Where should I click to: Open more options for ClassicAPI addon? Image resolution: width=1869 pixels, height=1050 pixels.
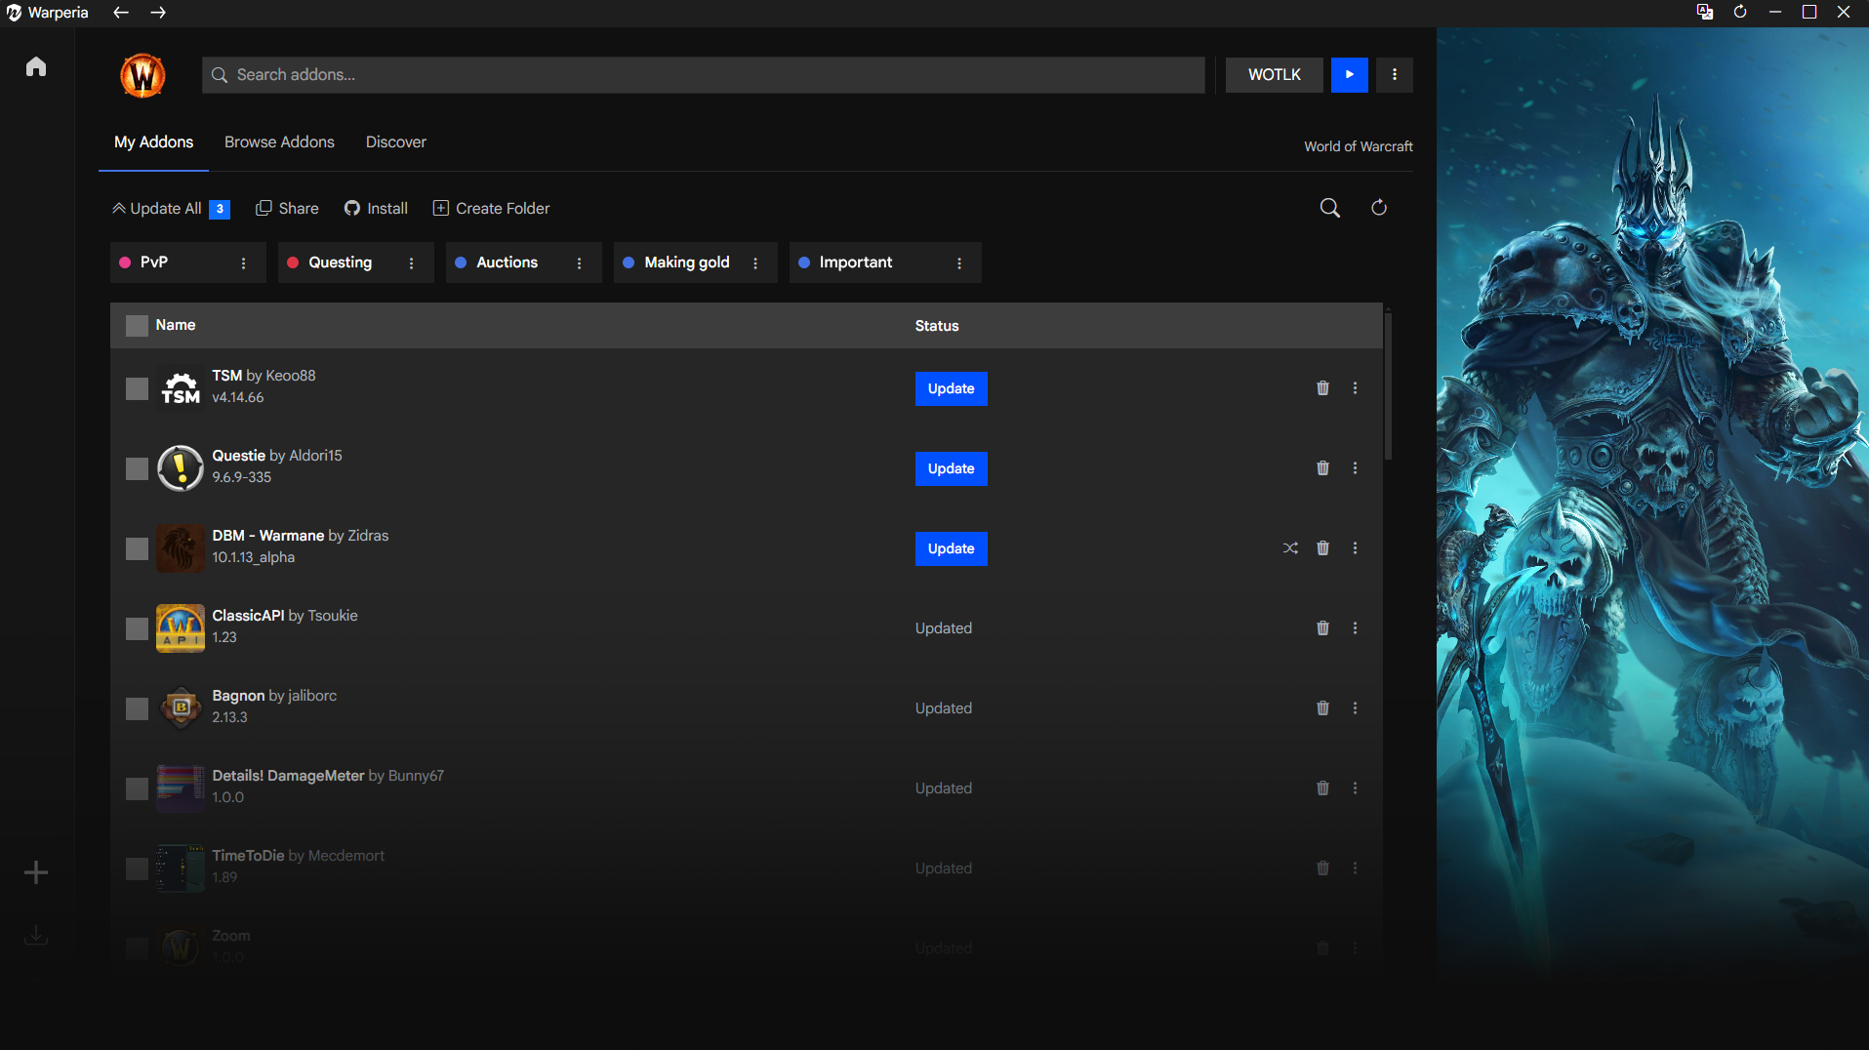click(x=1355, y=628)
